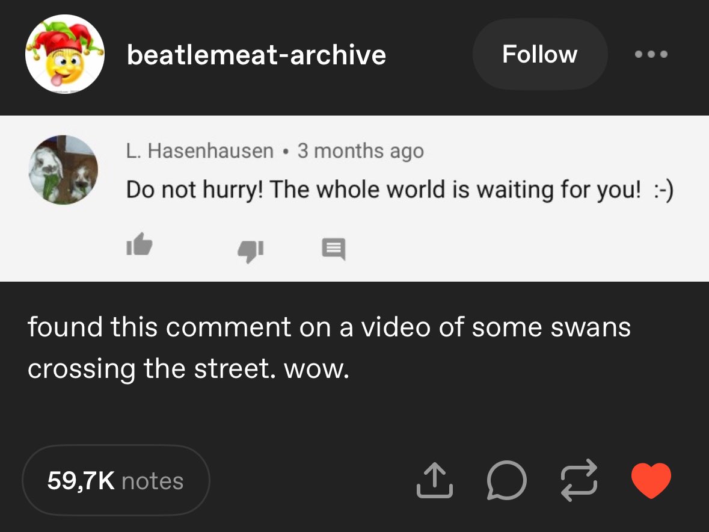Open the three-dot more options menu

point(651,54)
